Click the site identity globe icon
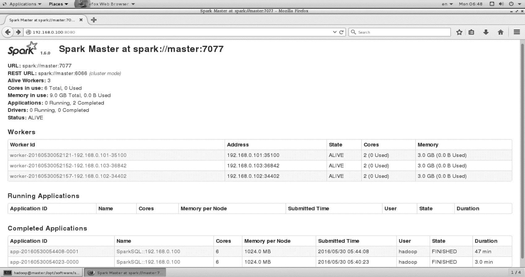 click(28, 32)
